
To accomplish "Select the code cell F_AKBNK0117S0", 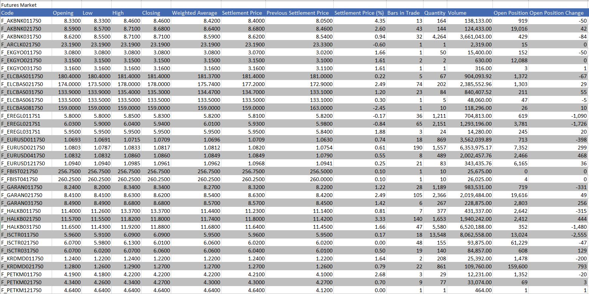I will tap(26, 21).
